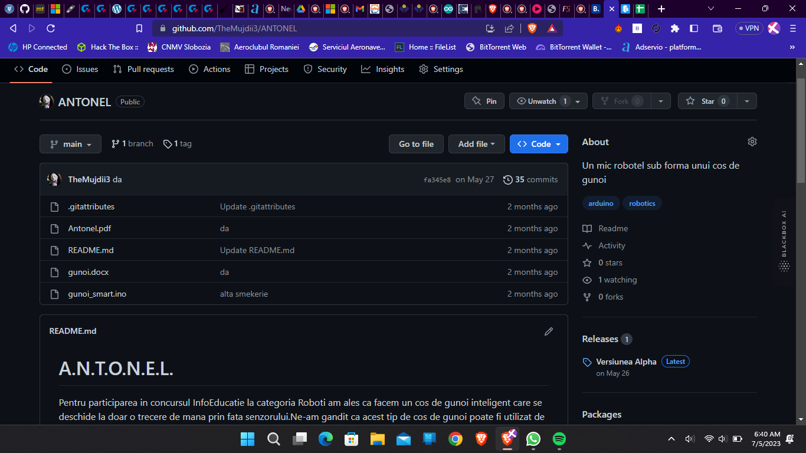Open HP Connected bookmark
806x453 pixels.
click(x=38, y=47)
